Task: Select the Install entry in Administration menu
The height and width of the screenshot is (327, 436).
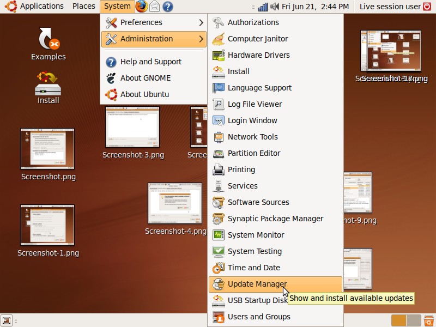Action: pyautogui.click(x=275, y=71)
